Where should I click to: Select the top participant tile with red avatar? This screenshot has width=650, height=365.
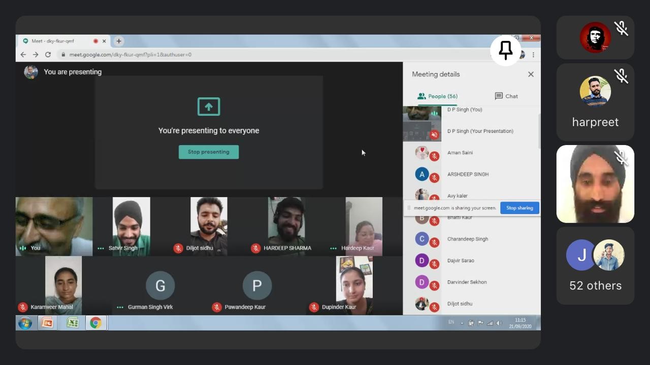pyautogui.click(x=595, y=38)
